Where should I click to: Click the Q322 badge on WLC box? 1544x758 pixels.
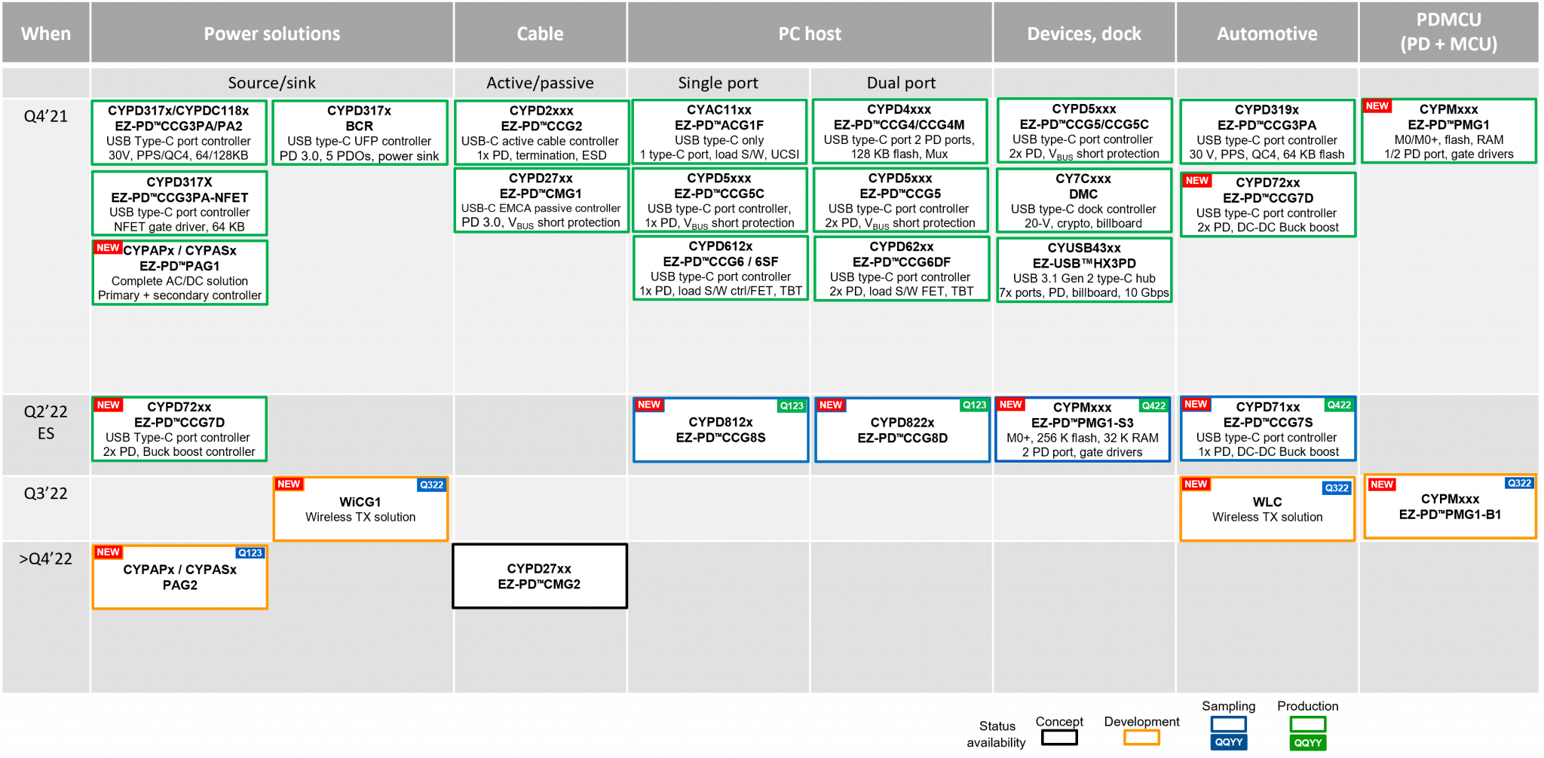[1337, 488]
